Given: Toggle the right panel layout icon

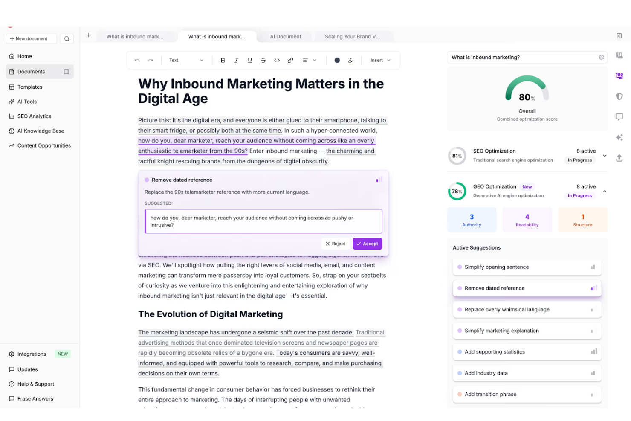Looking at the screenshot, I should point(619,36).
